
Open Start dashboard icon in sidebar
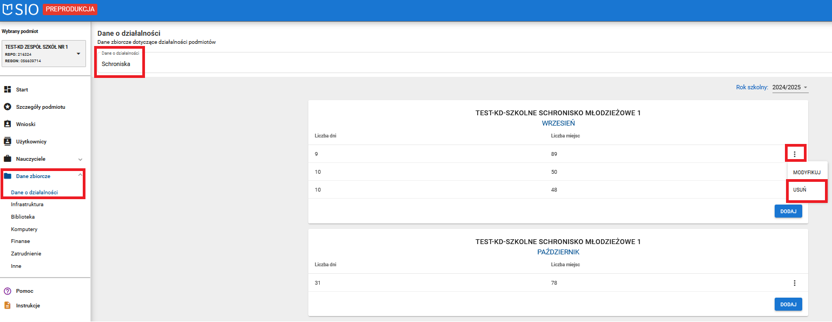point(8,89)
